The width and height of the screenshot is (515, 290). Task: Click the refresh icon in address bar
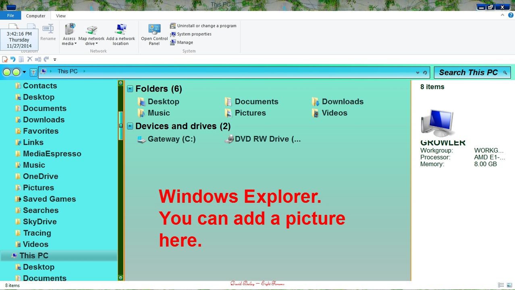(425, 73)
